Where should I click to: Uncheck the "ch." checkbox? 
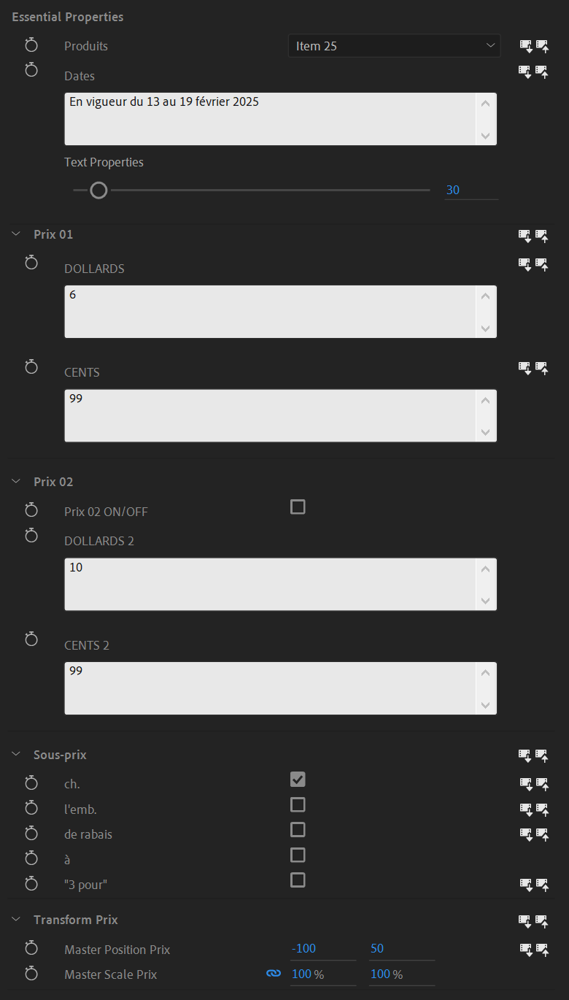[x=298, y=780]
